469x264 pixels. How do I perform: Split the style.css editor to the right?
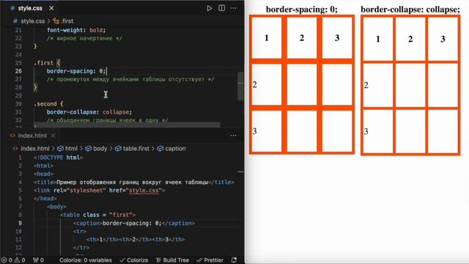[221, 8]
